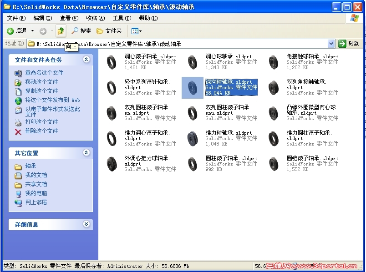Select 圆锥滚子轴承.sldprt thumbnail
The image size is (366, 272).
click(x=274, y=164)
